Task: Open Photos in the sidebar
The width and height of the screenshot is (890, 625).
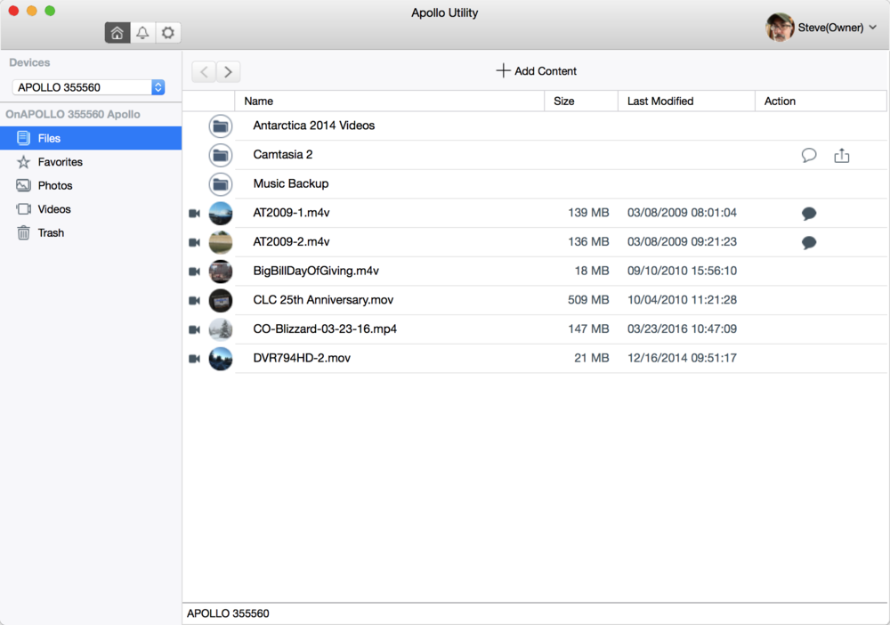Action: (x=91, y=185)
